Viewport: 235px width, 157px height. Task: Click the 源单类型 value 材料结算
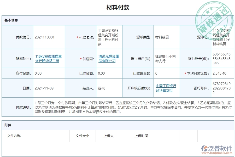[x=162, y=37]
